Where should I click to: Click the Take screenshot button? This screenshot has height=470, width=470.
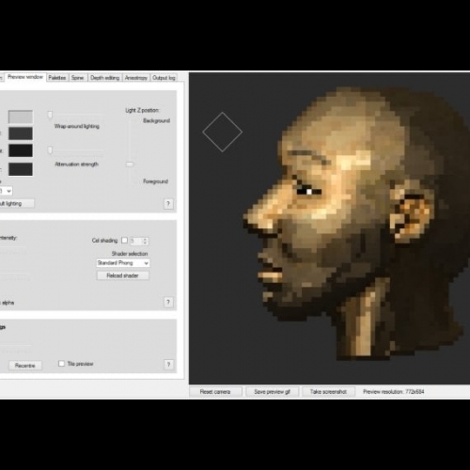point(328,392)
